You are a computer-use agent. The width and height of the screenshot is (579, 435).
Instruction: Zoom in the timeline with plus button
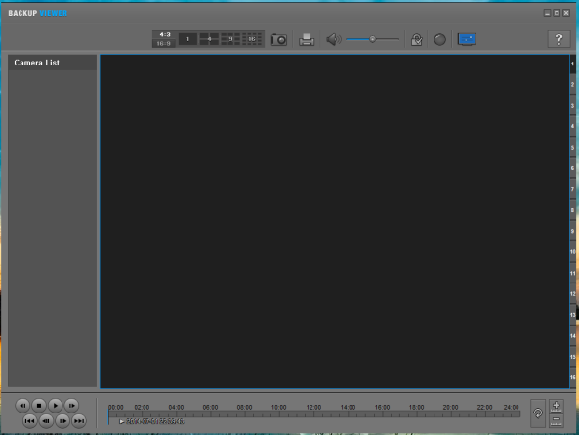pos(557,407)
